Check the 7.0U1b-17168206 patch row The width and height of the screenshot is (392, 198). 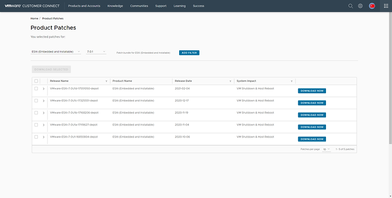tap(36, 113)
